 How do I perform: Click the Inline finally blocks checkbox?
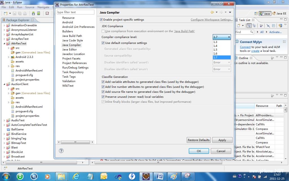(x=103, y=102)
